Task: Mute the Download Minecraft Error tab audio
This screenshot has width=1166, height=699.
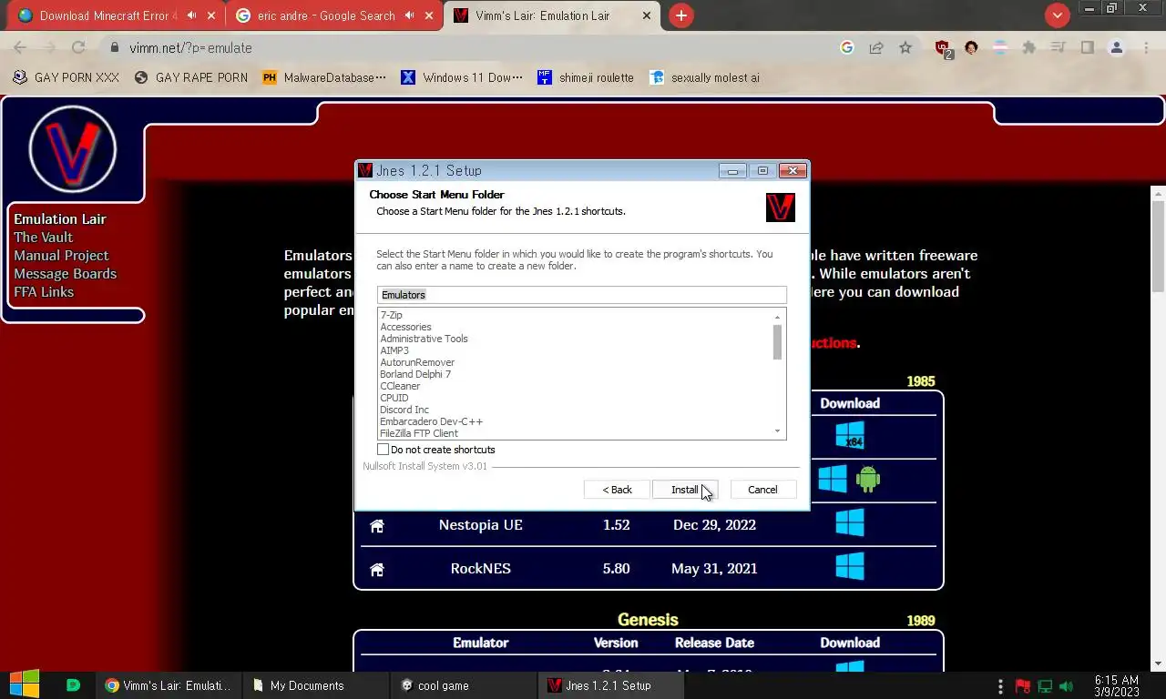Action: point(192,15)
